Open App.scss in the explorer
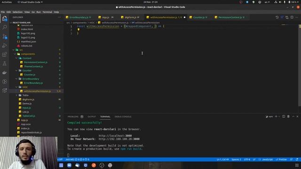Image resolution: width=301 pixels, height=169 pixels. click(x=26, y=124)
